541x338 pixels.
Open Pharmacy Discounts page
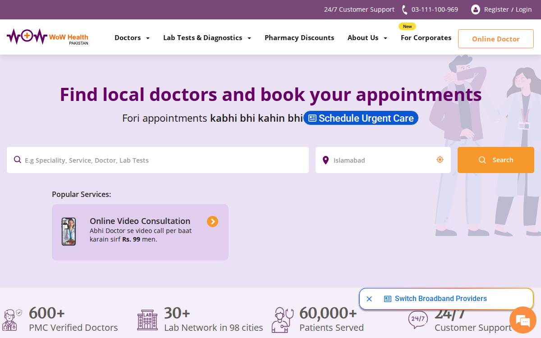pos(299,38)
